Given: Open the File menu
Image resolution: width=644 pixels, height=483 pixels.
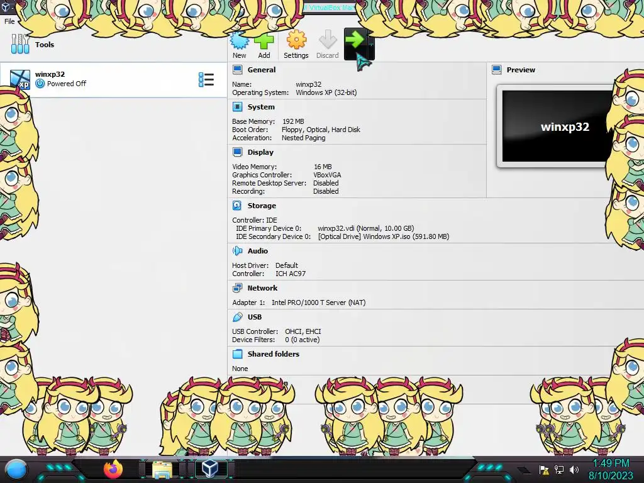Looking at the screenshot, I should pyautogui.click(x=9, y=21).
